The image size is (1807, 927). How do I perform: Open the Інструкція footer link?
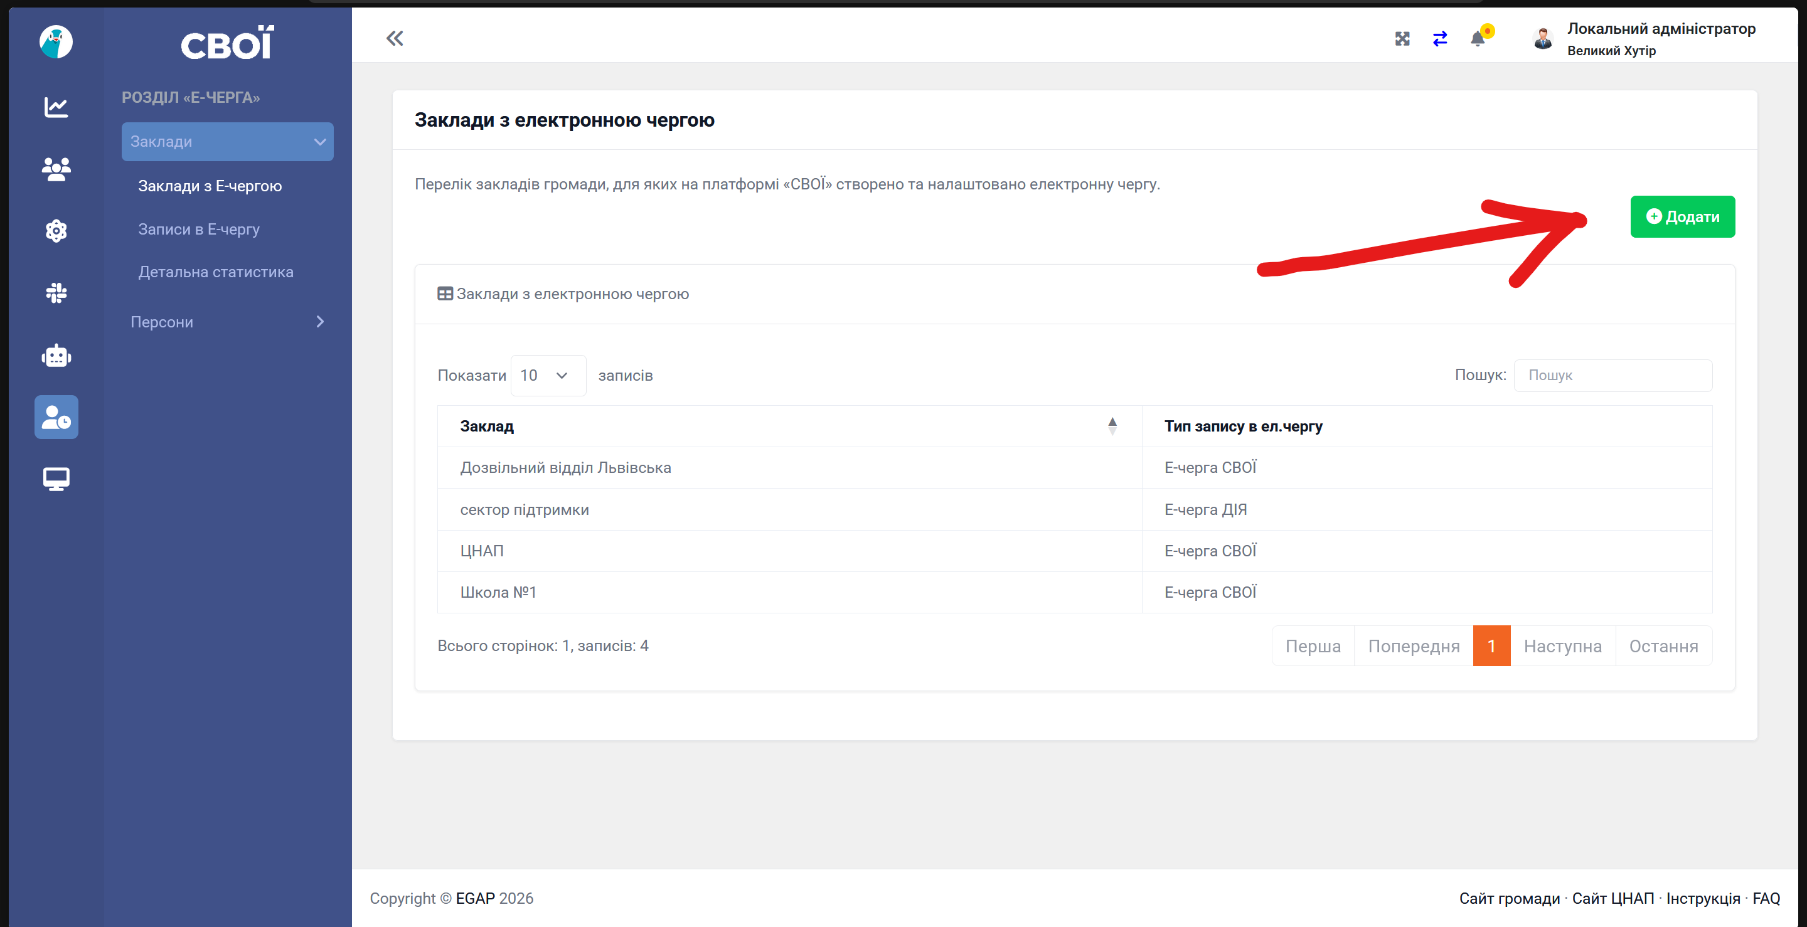[x=1702, y=898]
